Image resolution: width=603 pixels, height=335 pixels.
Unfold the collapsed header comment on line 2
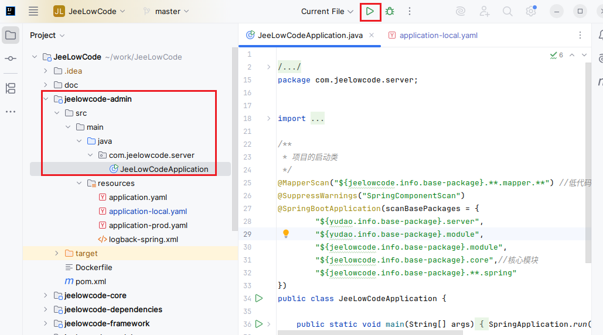[x=268, y=67]
